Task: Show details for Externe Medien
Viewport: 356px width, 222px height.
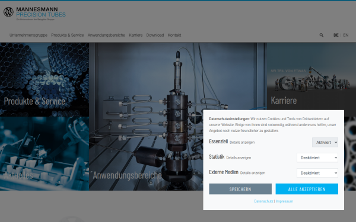Action: (253, 173)
